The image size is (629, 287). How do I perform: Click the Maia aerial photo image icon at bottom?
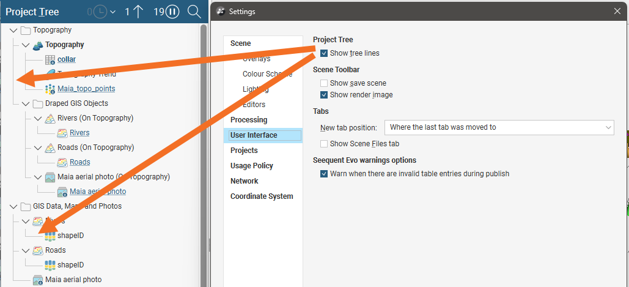[x=38, y=280]
